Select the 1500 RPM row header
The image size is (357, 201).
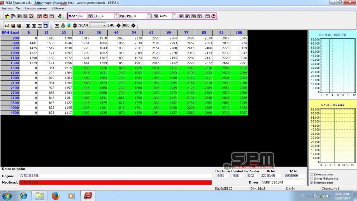click(10, 68)
